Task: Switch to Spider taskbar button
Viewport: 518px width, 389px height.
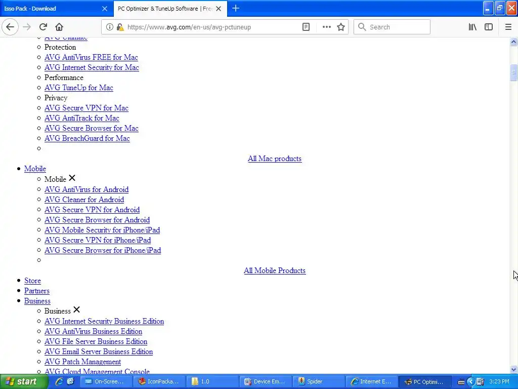Action: tap(319, 381)
